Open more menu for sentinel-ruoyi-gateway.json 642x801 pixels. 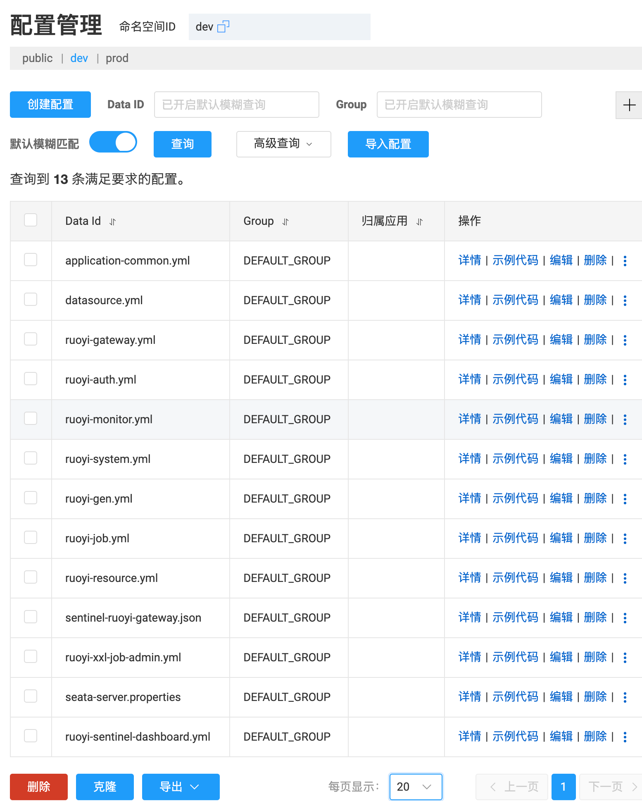[625, 618]
